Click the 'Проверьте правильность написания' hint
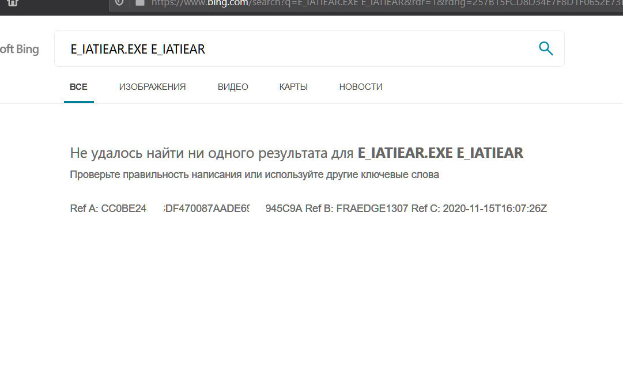Screen dimensions: 623x379 [254, 175]
